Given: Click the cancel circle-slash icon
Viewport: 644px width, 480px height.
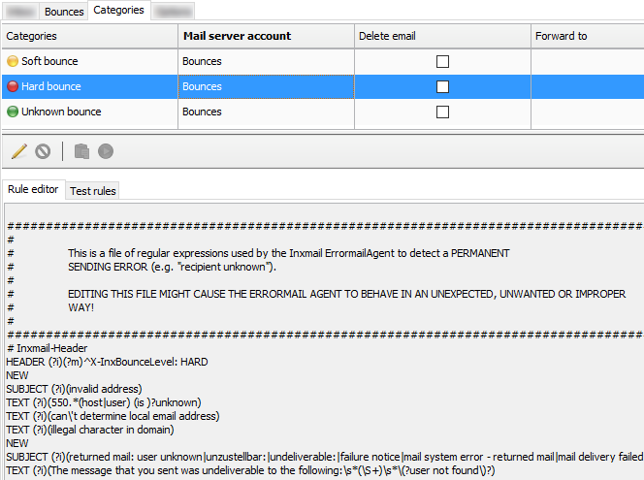Looking at the screenshot, I should pyautogui.click(x=43, y=151).
